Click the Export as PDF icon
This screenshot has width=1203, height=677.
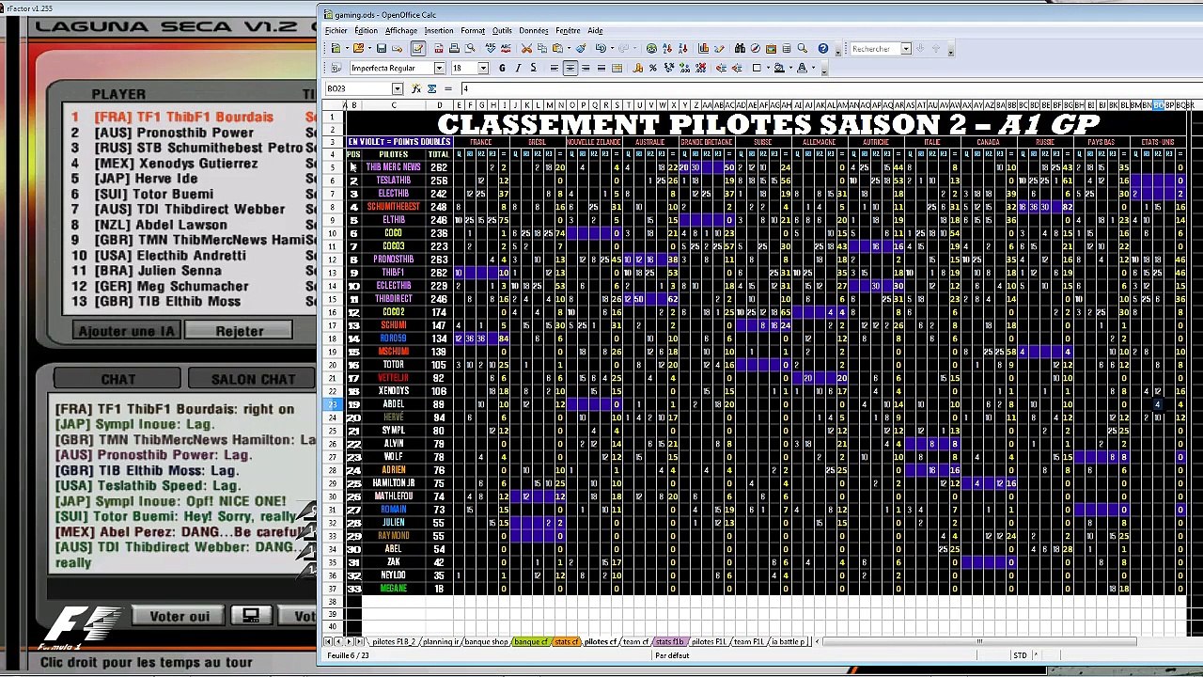tap(439, 48)
